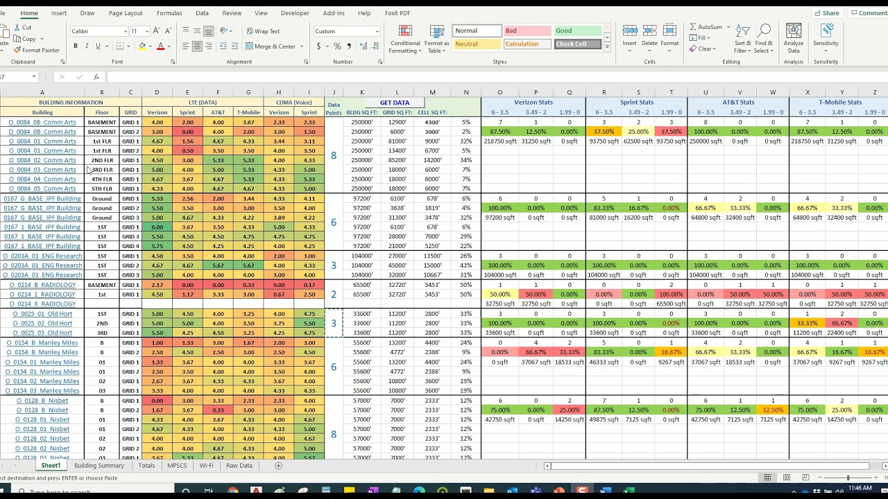Switch to the Raw Data sheet
Screen dimensions: 888x499
(x=239, y=466)
